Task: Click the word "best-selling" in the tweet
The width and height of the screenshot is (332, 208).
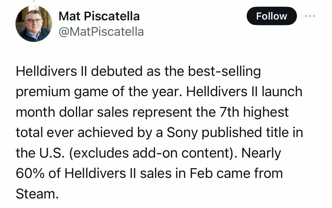Action: [225, 71]
